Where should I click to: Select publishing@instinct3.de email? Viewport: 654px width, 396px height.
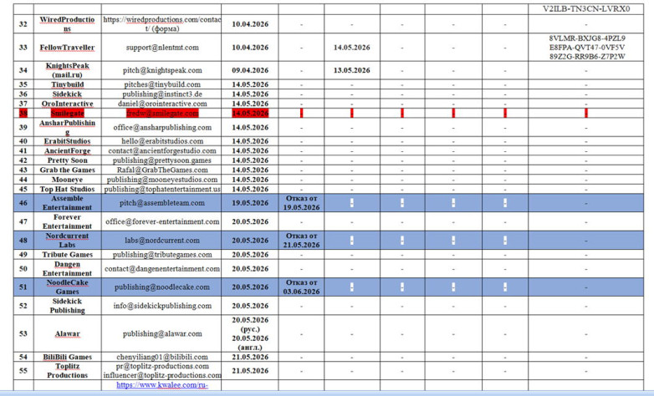click(x=162, y=94)
